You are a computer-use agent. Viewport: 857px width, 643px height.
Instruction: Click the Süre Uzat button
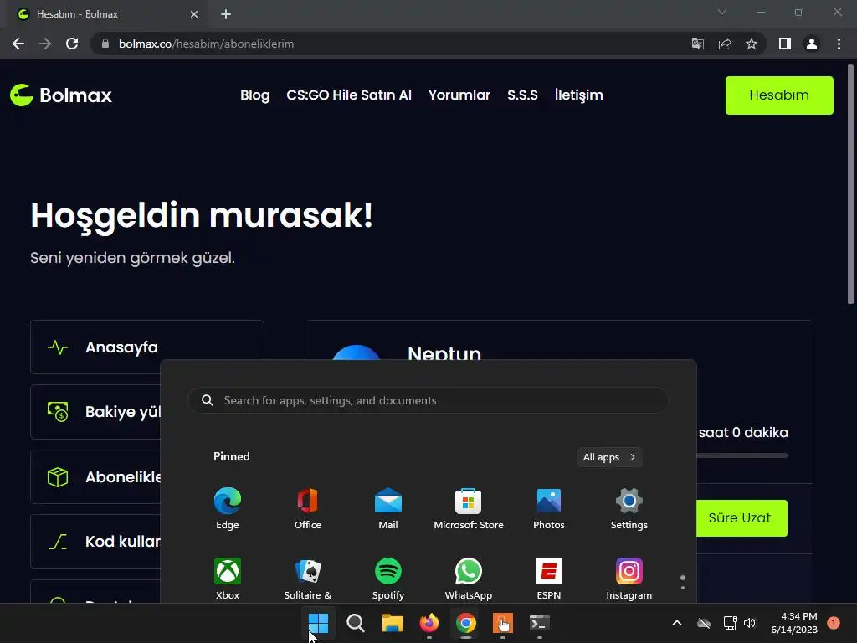click(742, 517)
